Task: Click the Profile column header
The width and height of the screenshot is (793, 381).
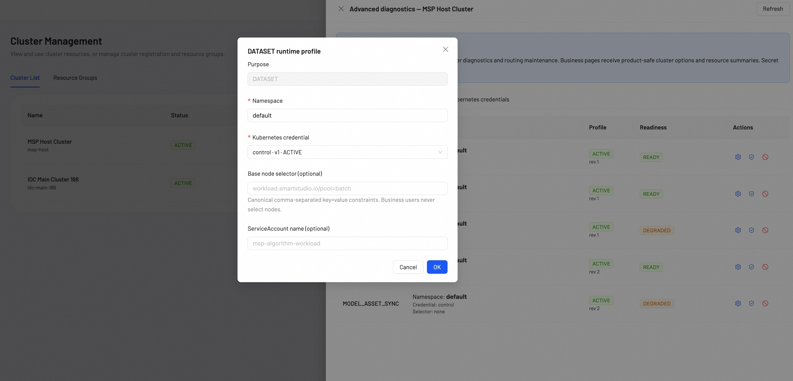Action: coord(598,128)
